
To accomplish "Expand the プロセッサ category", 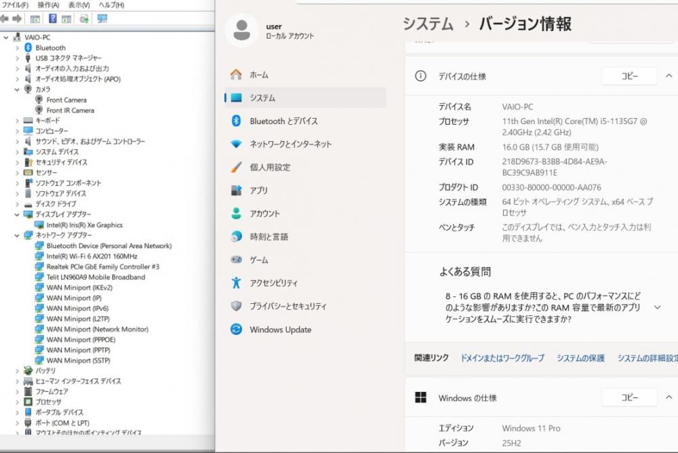I will click(x=17, y=402).
